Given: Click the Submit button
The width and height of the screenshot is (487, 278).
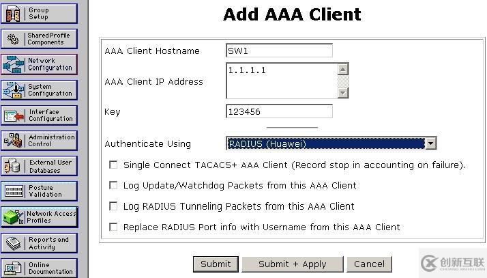Looking at the screenshot, I should tap(216, 264).
